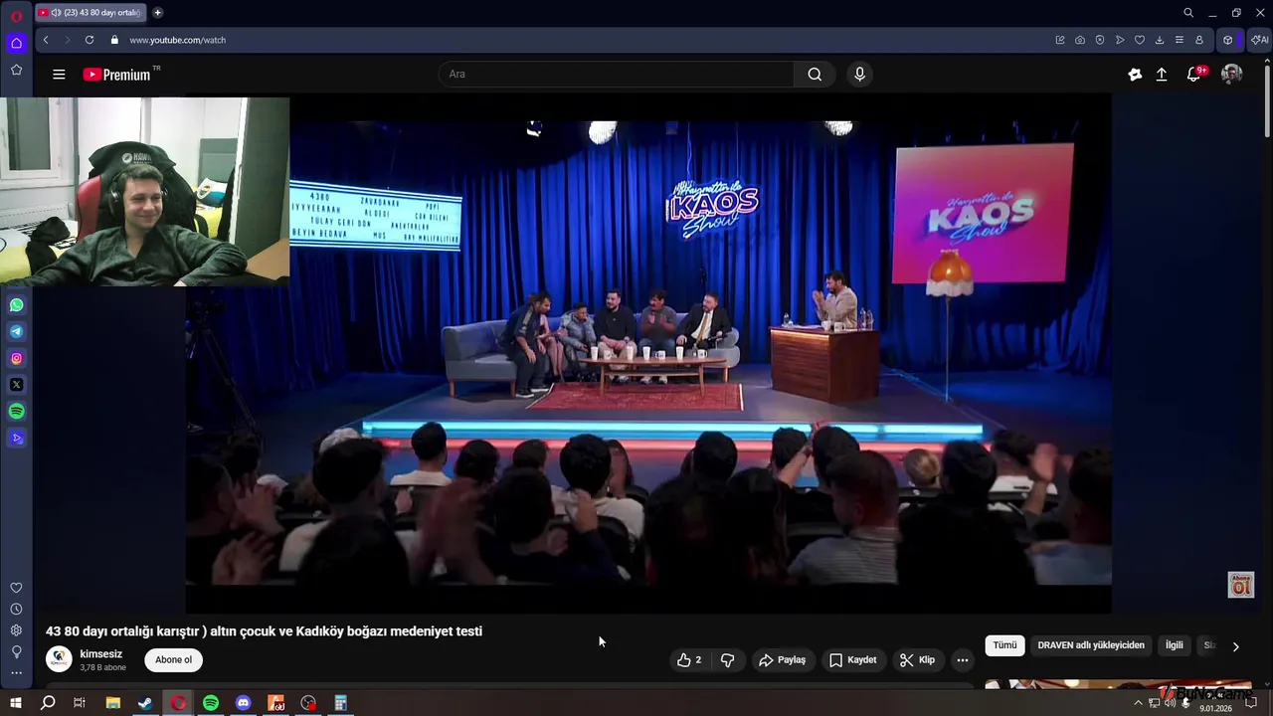Open Spotify from the Windows taskbar
1273x716 pixels.
[x=211, y=703]
